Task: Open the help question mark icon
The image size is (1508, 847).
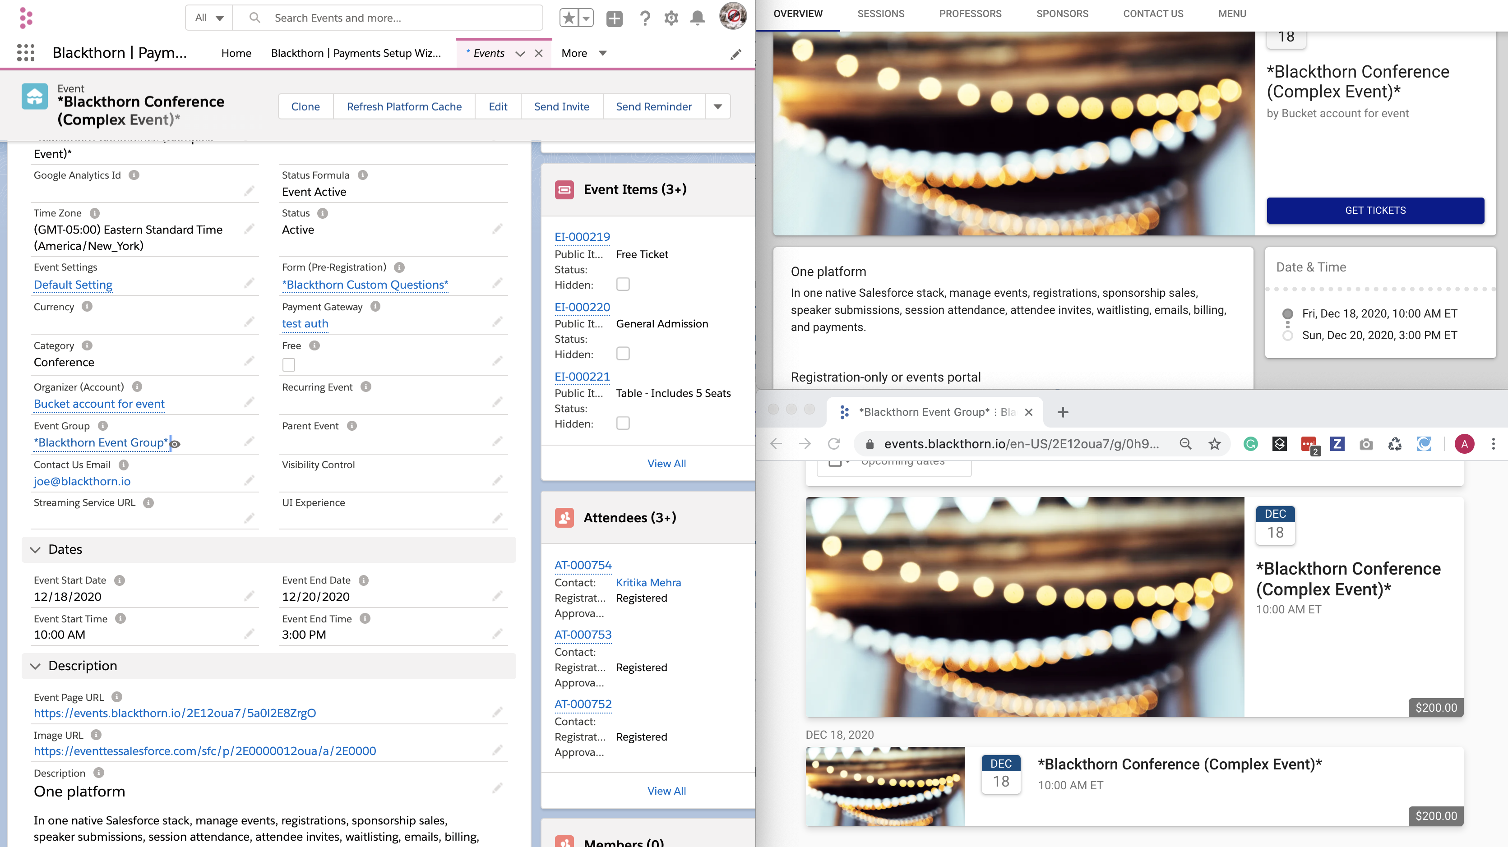Action: [x=644, y=18]
